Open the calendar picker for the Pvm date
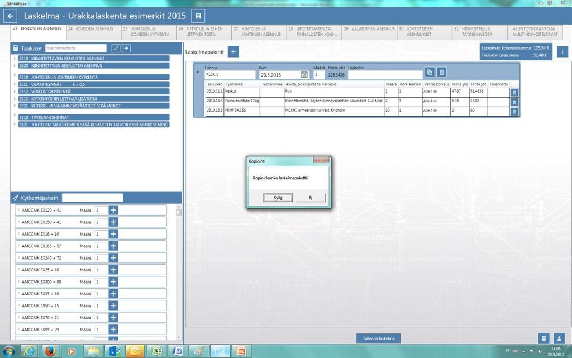The height and width of the screenshot is (358, 572). (x=304, y=75)
